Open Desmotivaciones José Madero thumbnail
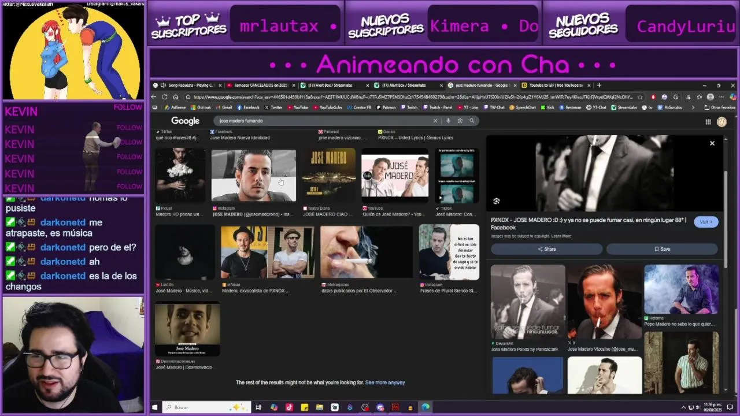This screenshot has height=416, width=740. [x=187, y=329]
